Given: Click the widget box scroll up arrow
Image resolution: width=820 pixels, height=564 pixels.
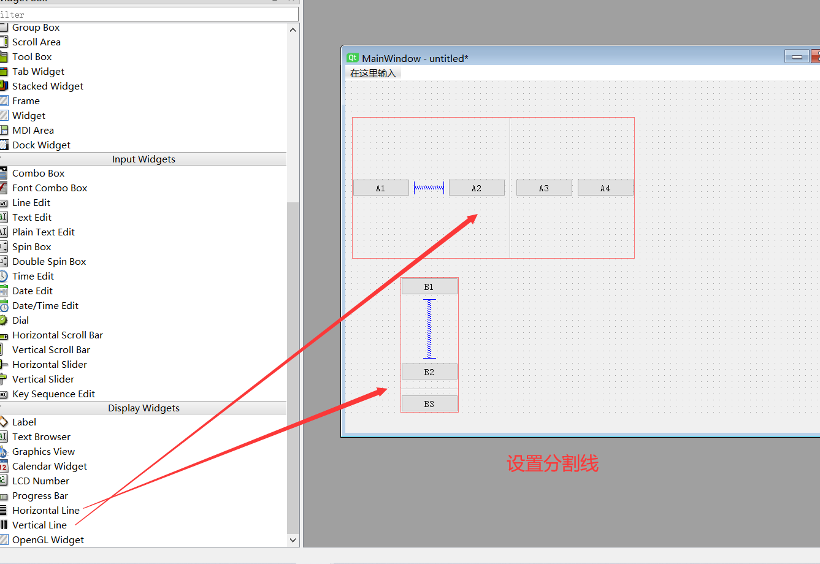Looking at the screenshot, I should (x=293, y=29).
